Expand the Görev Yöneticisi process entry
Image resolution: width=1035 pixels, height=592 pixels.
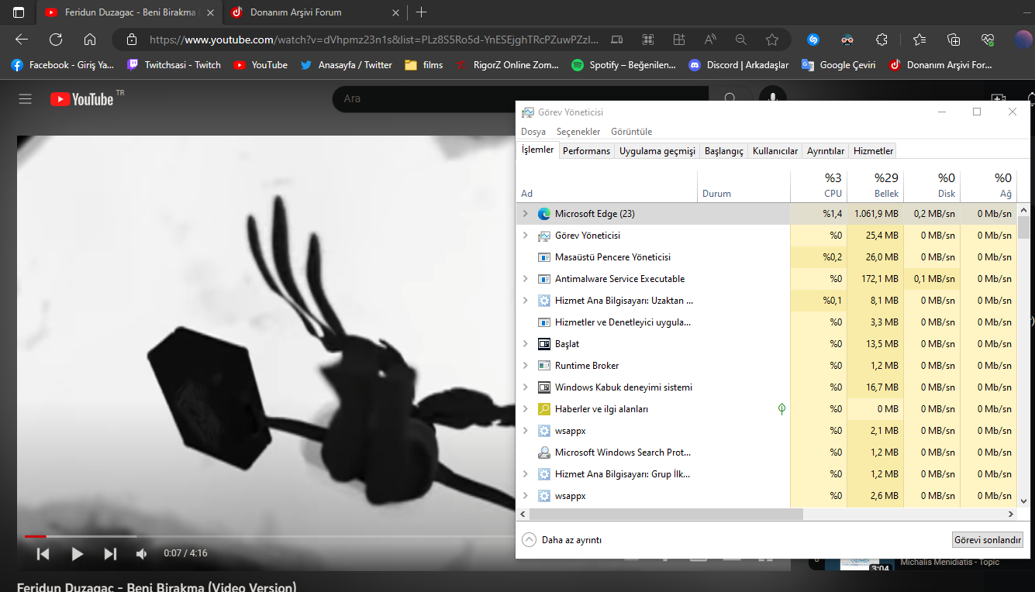(x=526, y=236)
